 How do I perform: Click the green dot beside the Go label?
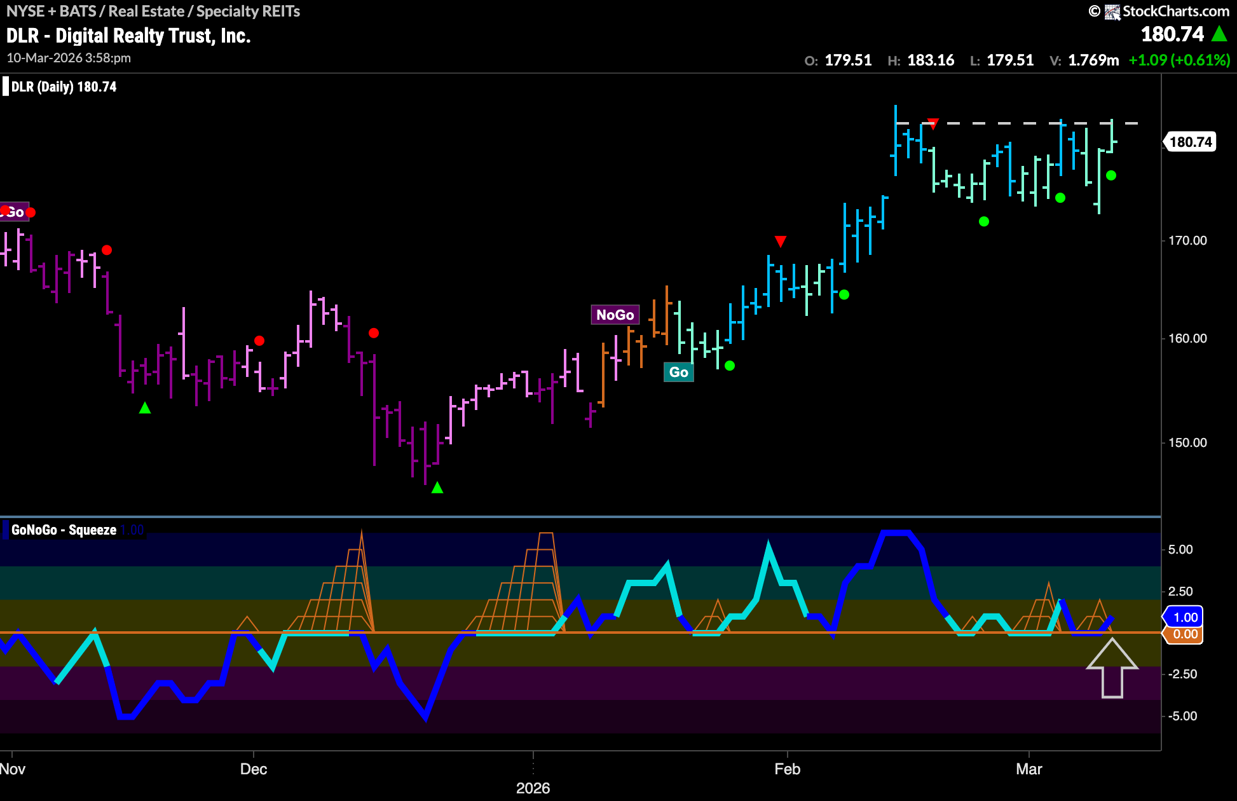click(730, 366)
